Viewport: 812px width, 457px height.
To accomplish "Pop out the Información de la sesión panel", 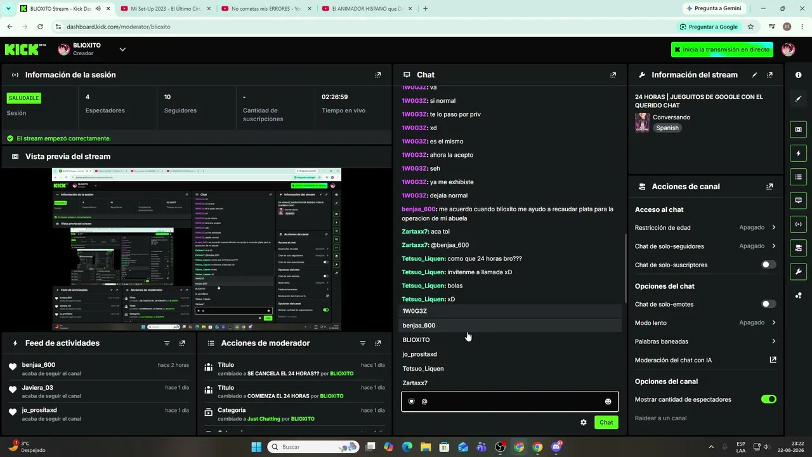I will (x=378, y=75).
